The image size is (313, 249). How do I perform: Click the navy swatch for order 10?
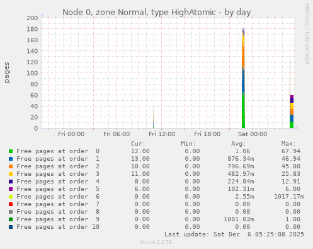[x=11, y=227]
